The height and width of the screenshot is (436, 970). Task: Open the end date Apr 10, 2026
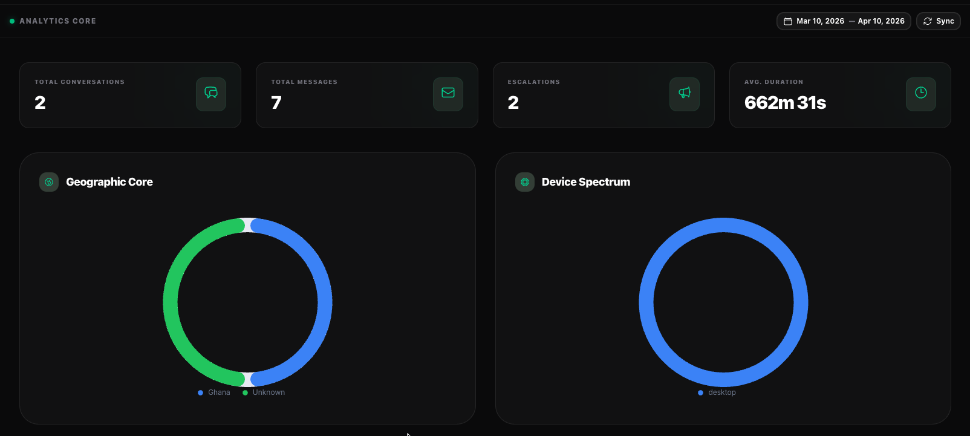[x=881, y=21]
